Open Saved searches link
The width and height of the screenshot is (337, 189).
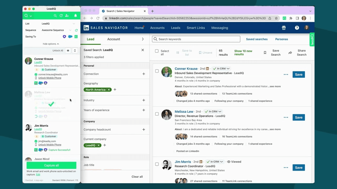[x=257, y=39]
